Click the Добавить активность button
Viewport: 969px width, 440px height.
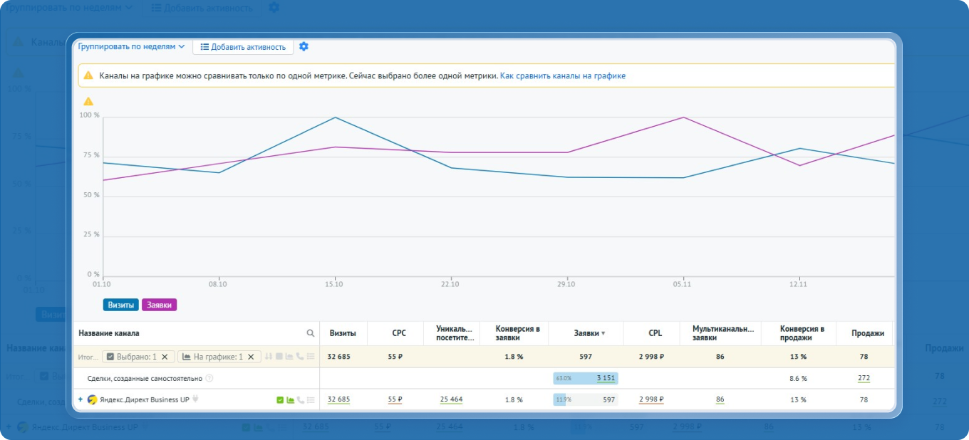coord(243,47)
